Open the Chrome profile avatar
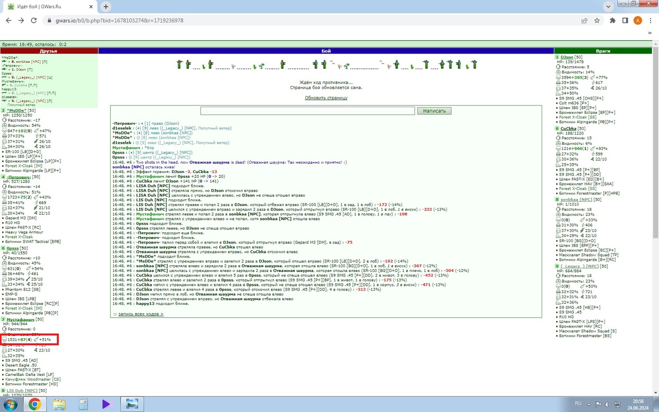Viewport: 659px width, 412px height. [638, 21]
